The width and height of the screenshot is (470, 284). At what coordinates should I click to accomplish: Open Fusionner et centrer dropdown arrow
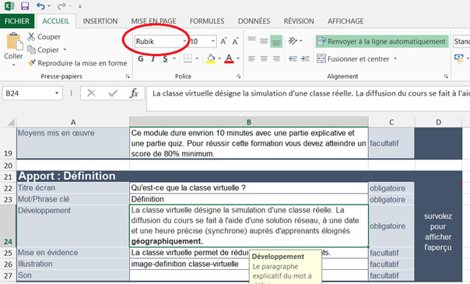[395, 58]
